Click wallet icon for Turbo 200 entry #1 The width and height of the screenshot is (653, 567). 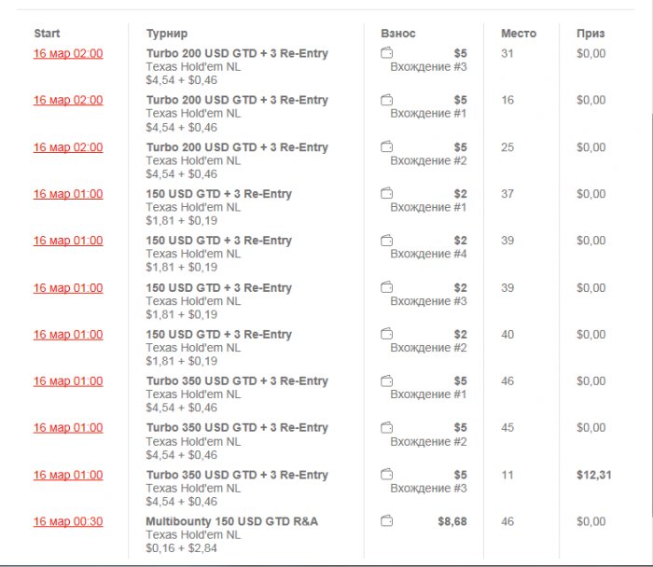coord(387,100)
